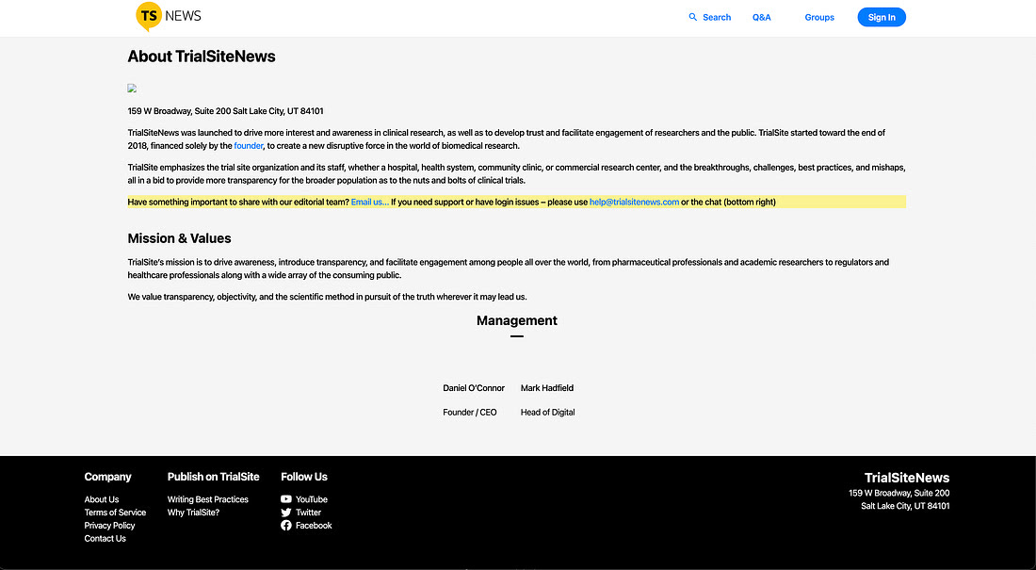Click the Sign In button

882,17
